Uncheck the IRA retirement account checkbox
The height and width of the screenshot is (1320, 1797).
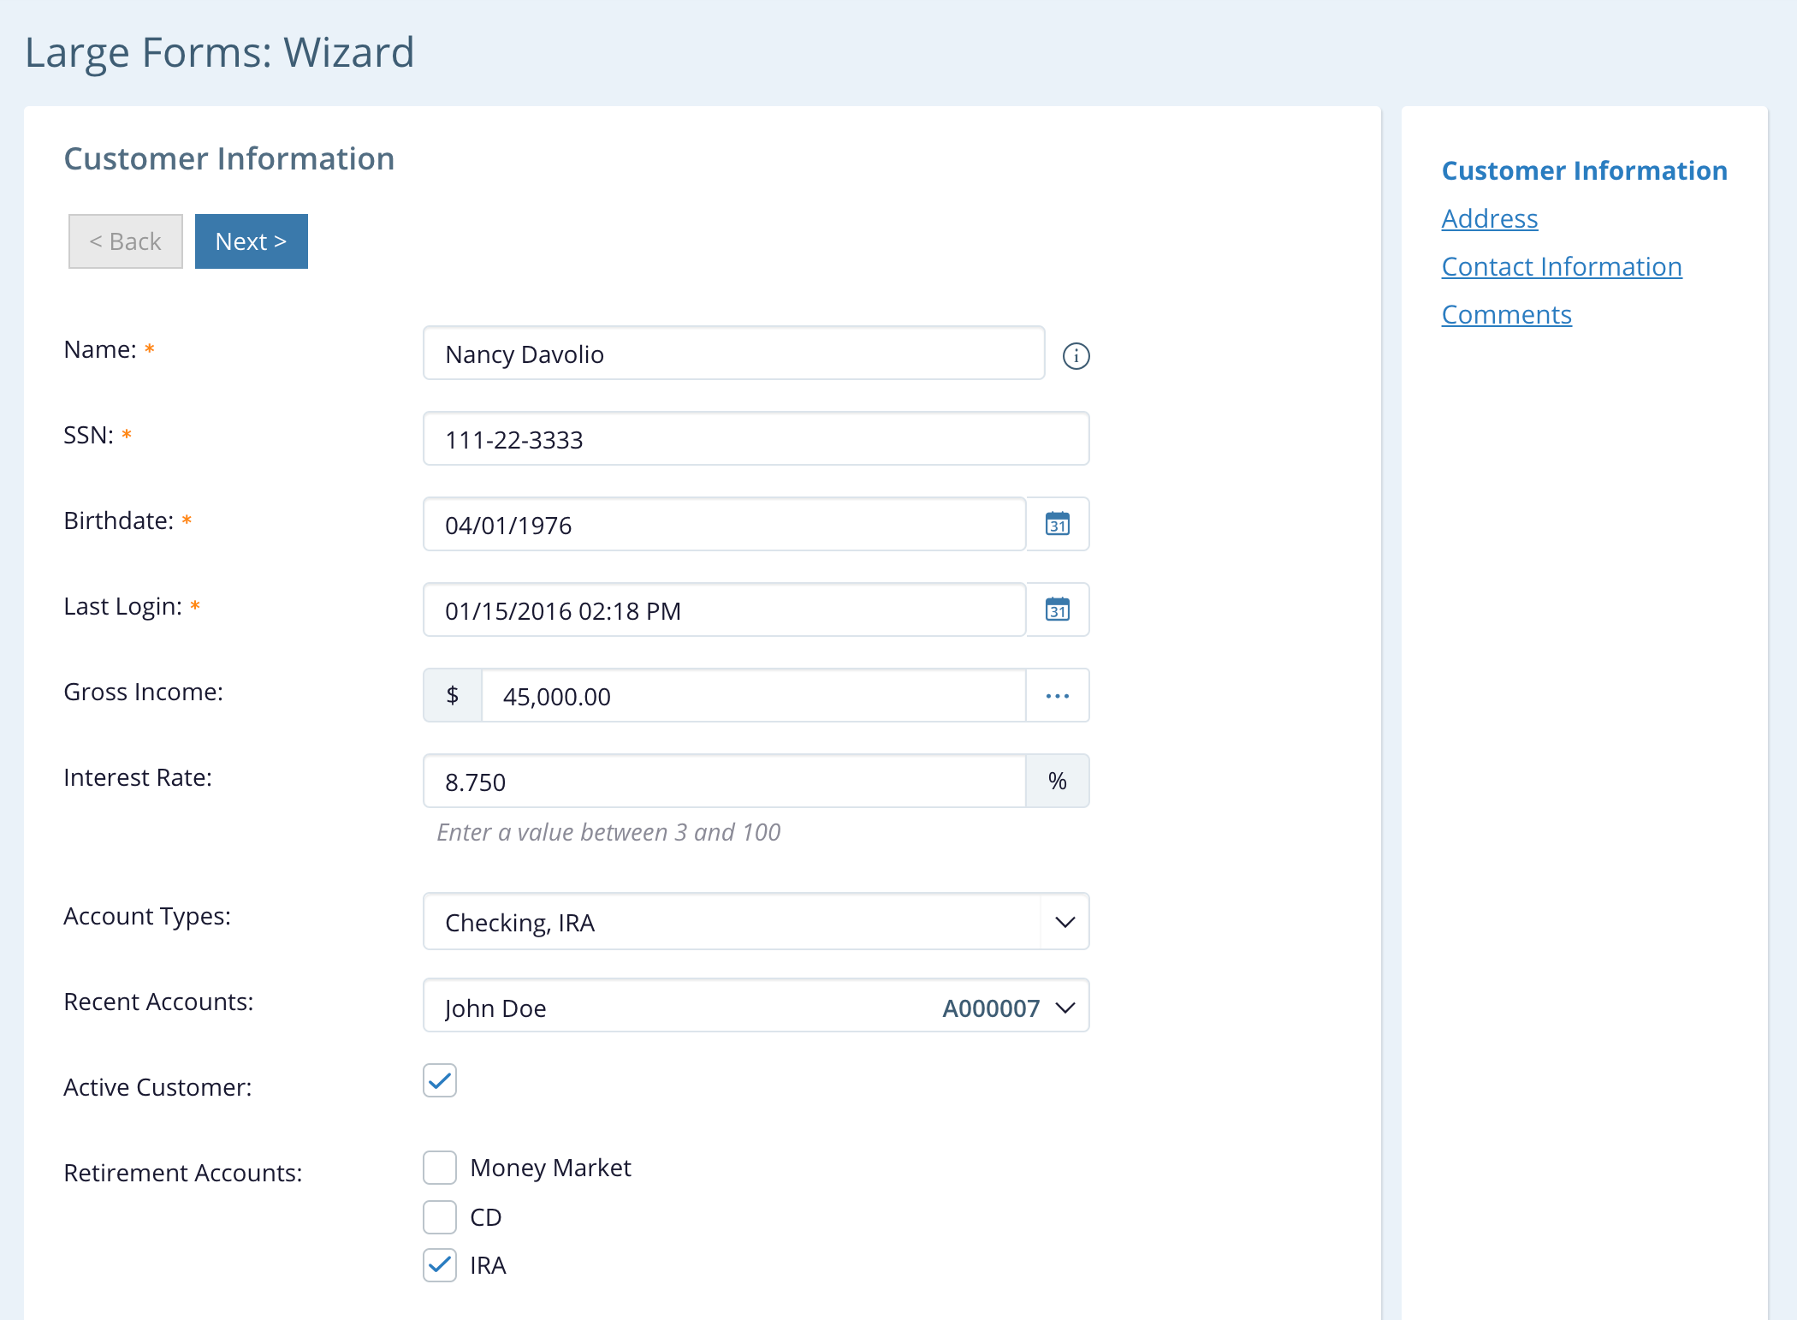coord(440,1264)
